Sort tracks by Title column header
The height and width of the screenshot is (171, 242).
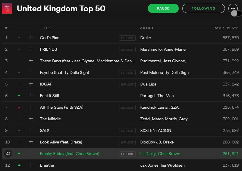click(x=45, y=28)
